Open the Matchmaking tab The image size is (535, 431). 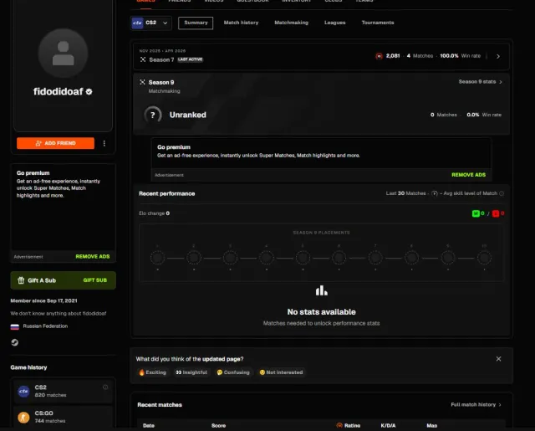pos(291,23)
